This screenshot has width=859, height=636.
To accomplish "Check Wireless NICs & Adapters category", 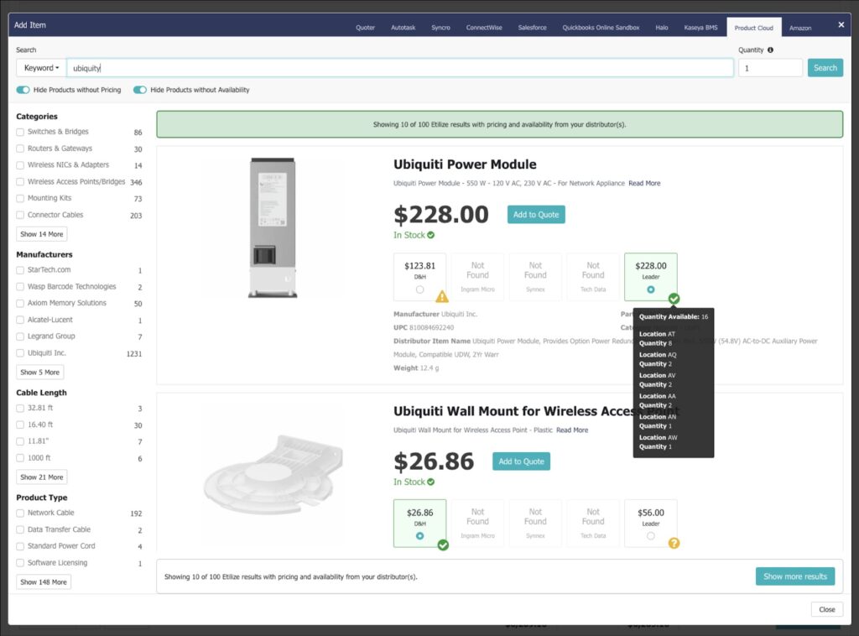I will 20,165.
